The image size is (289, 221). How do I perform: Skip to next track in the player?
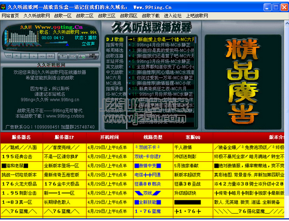[42, 56]
